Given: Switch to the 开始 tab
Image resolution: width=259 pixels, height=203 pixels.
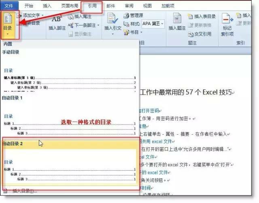Looking at the screenshot, I should point(29,6).
